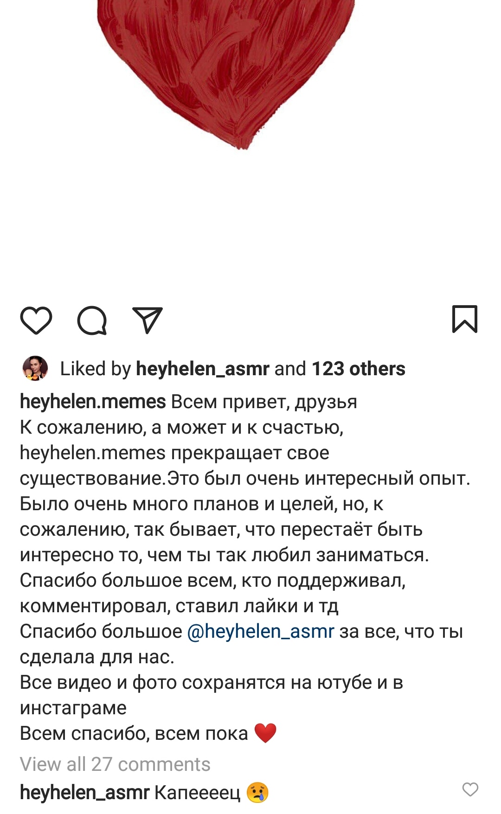The height and width of the screenshot is (814, 501).
Task: Open commenter heyhelen_asmr's profile name
Action: click(84, 793)
